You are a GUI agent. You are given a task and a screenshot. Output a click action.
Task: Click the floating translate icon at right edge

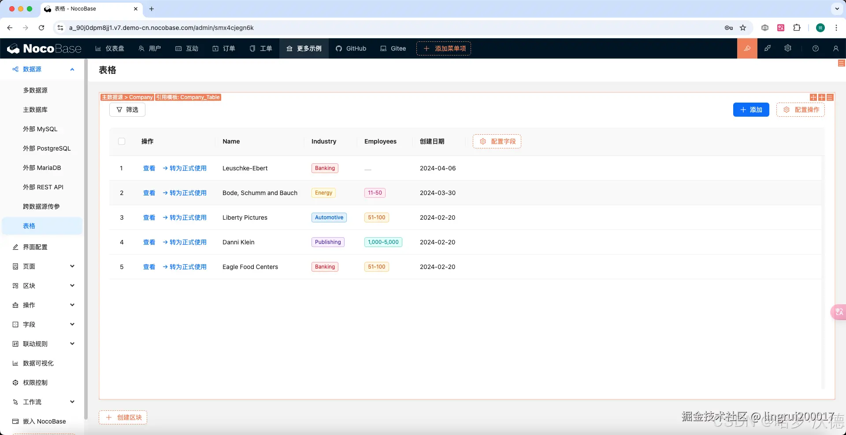[x=839, y=312]
